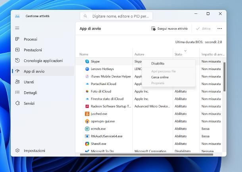Select the Portachiavi iCloud row
The image size is (242, 172).
[104, 84]
